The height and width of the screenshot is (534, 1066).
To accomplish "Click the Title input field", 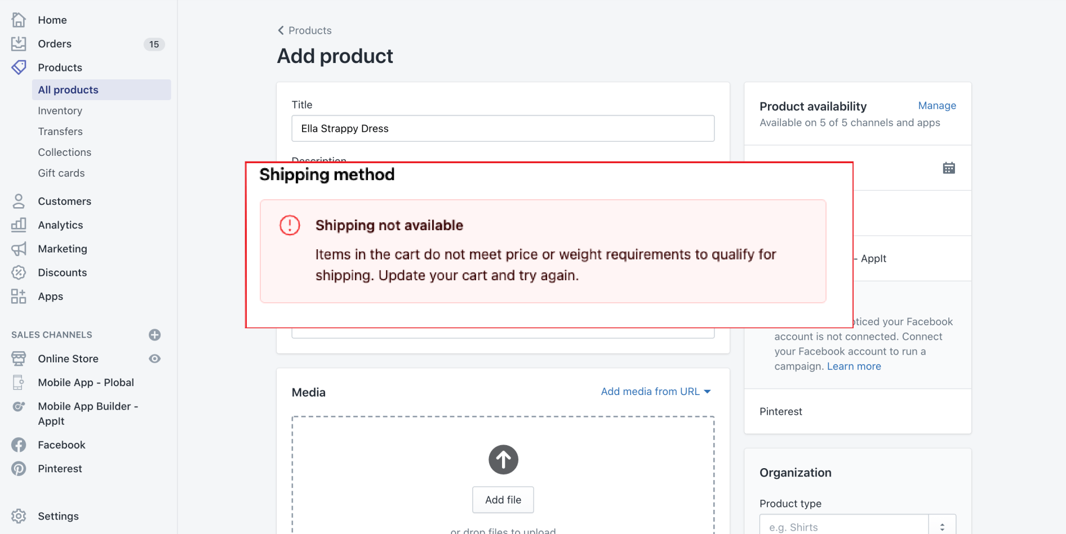I will point(503,129).
